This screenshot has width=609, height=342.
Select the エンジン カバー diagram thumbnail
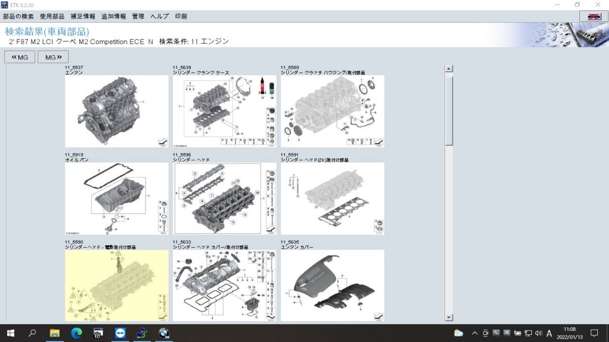[x=332, y=285]
